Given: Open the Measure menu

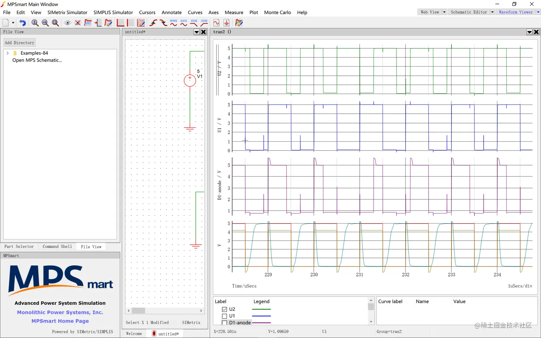Looking at the screenshot, I should point(234,12).
